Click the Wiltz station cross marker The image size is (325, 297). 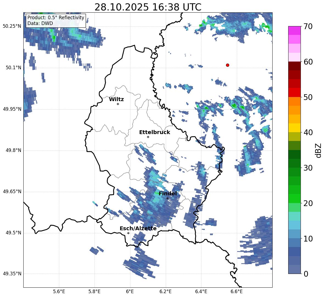coord(118,104)
